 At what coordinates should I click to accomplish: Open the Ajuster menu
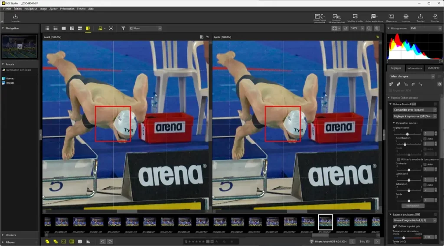[x=53, y=9]
